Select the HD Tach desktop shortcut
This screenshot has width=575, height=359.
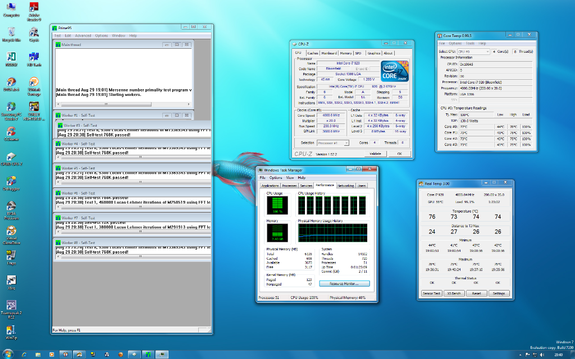(x=34, y=59)
